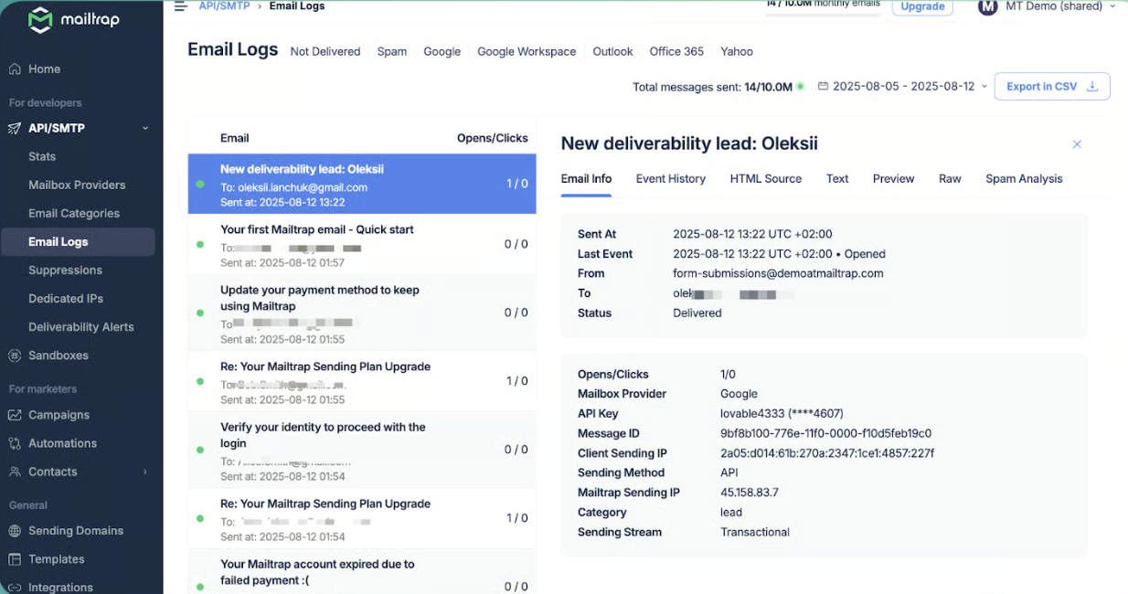Filter email logs by Not Delivered
Screen dimensions: 1128x594
click(x=325, y=52)
